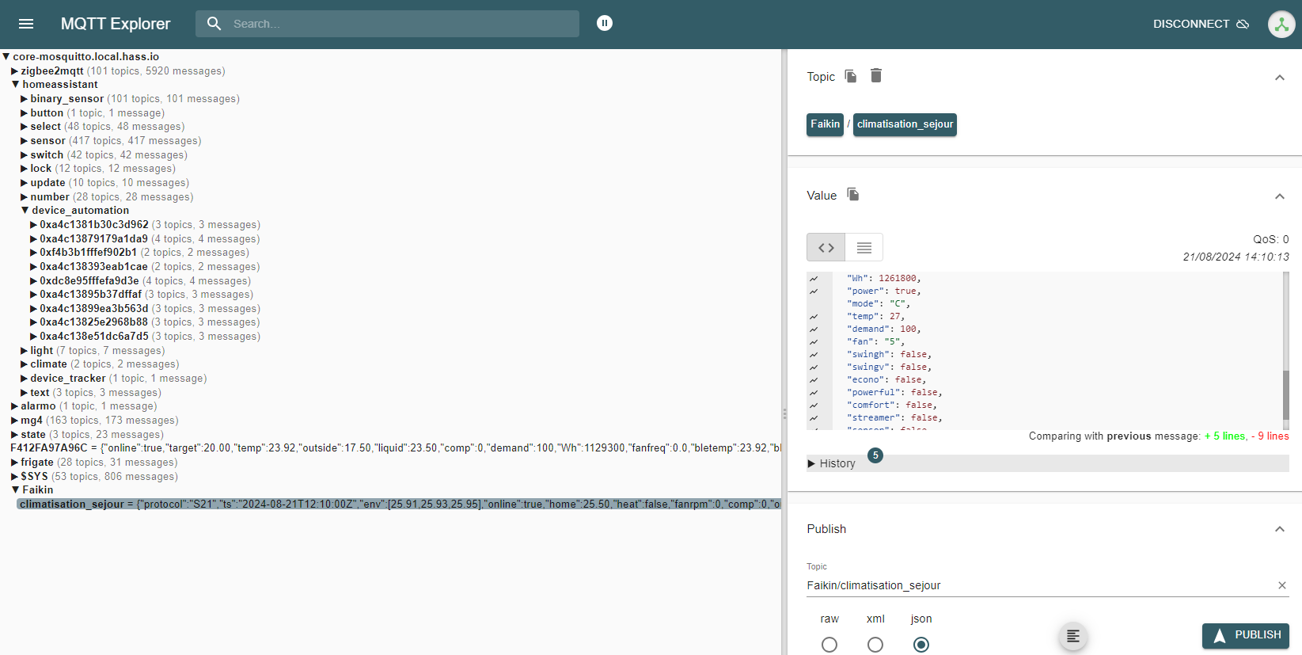Click the panel splitter handle
Screen dimensions: 1302x655
[784, 413]
